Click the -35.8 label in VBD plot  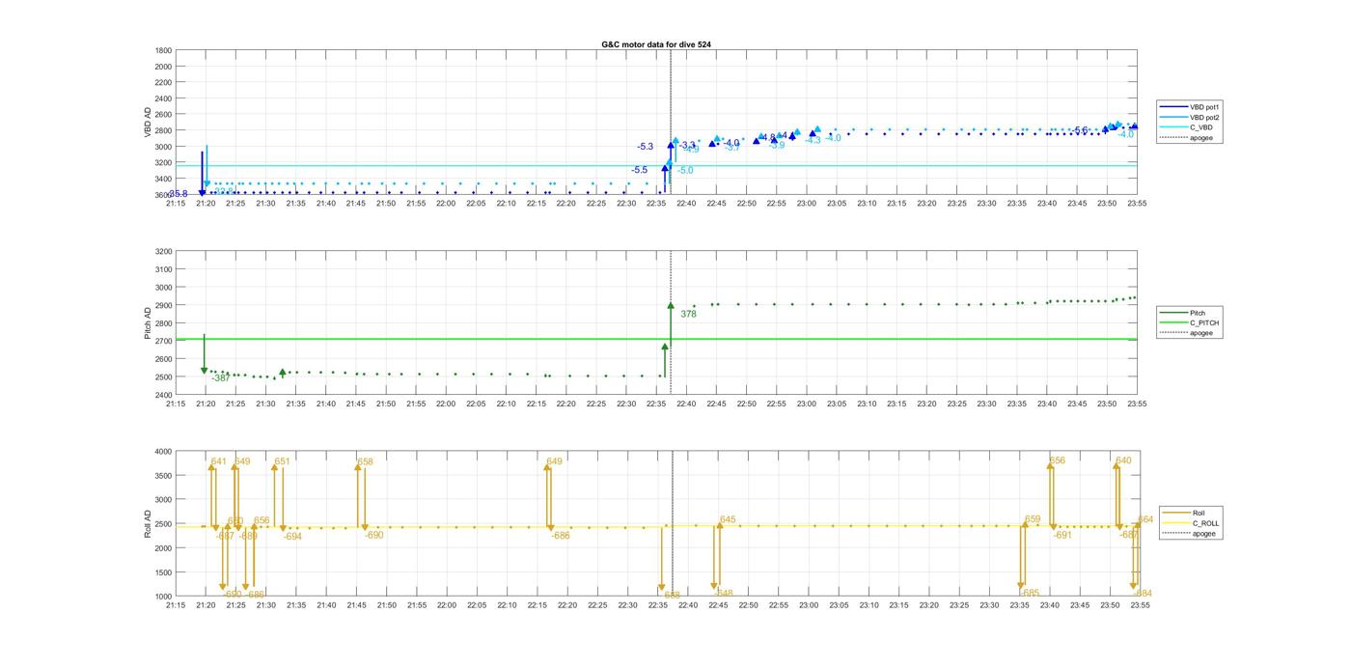pyautogui.click(x=179, y=194)
